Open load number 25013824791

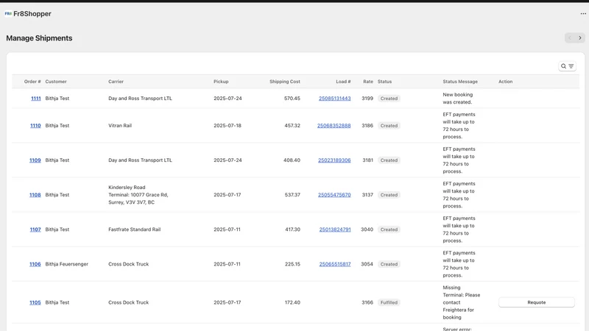pyautogui.click(x=335, y=229)
